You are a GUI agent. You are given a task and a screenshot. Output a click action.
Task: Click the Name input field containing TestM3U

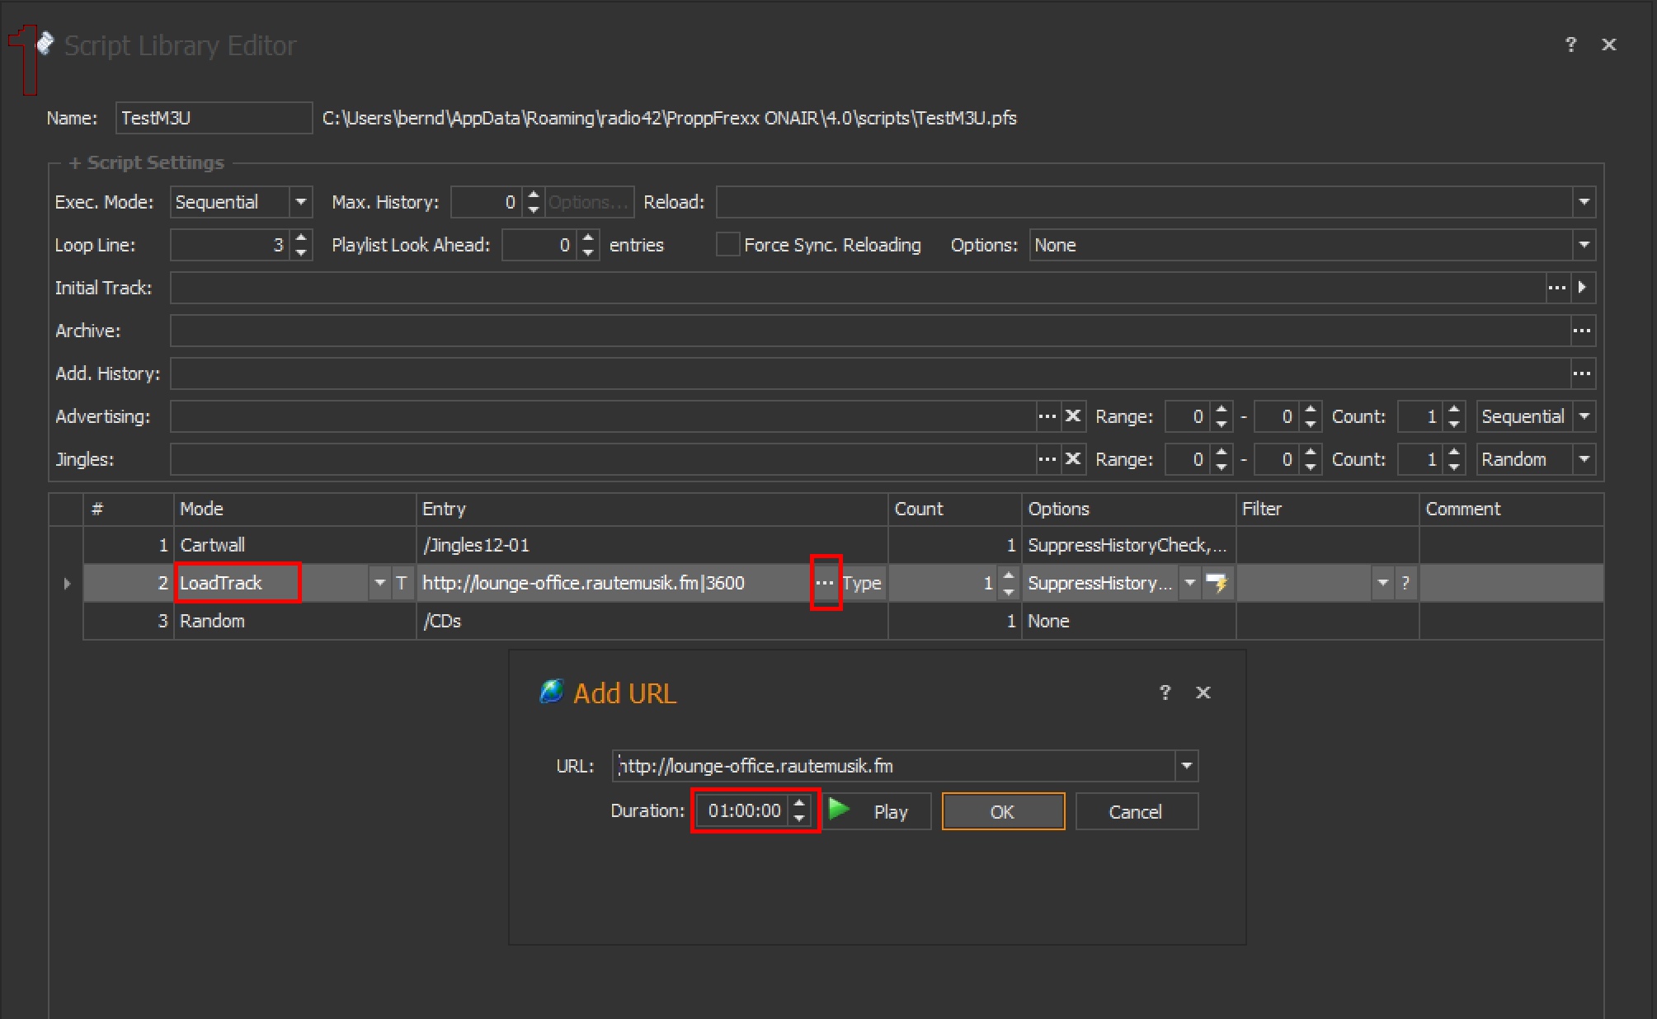coord(213,118)
